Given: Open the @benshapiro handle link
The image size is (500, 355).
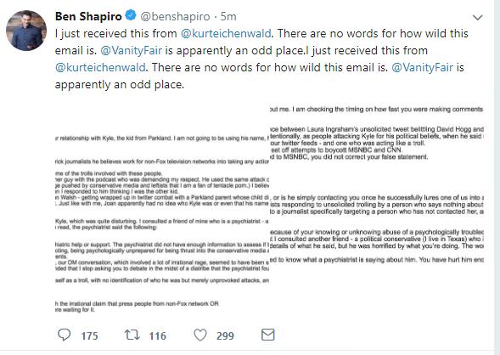Looking at the screenshot, I should point(175,17).
